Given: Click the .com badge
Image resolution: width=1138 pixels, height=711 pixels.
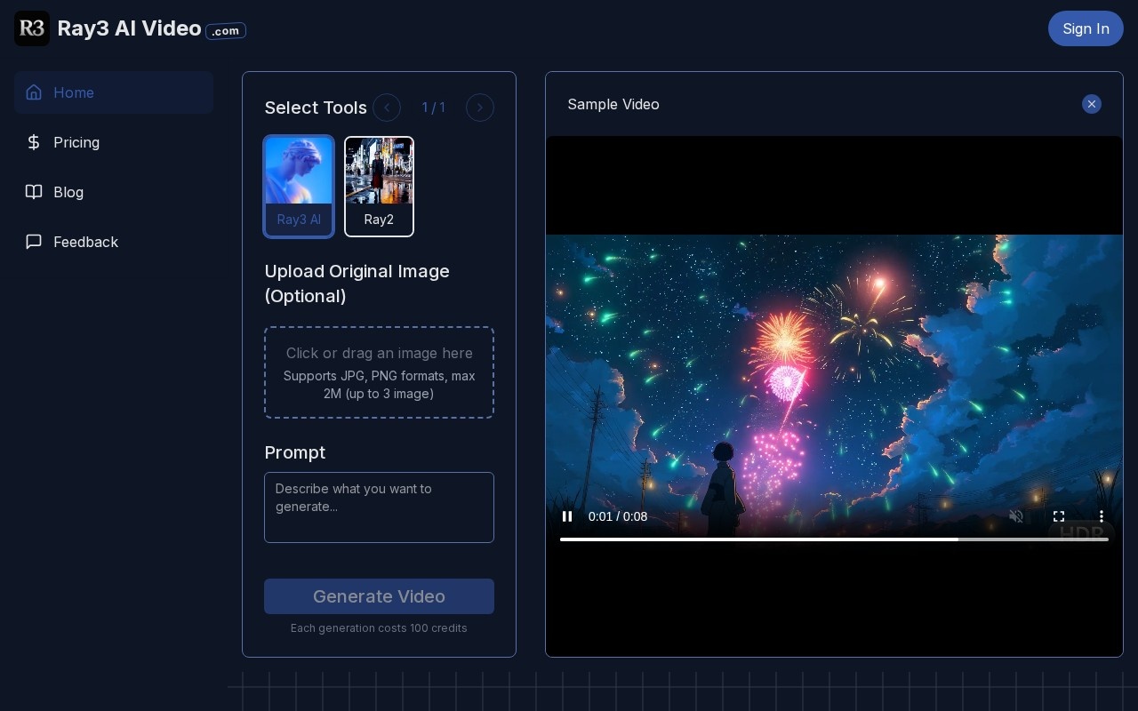Looking at the screenshot, I should [x=226, y=31].
